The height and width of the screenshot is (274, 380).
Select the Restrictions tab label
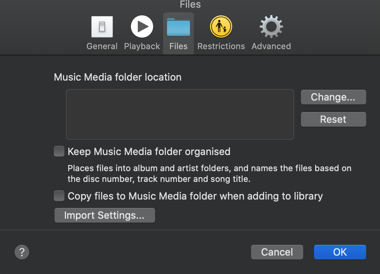[x=221, y=46]
